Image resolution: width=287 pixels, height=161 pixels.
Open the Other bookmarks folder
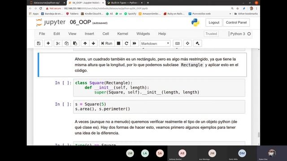click(x=246, y=14)
